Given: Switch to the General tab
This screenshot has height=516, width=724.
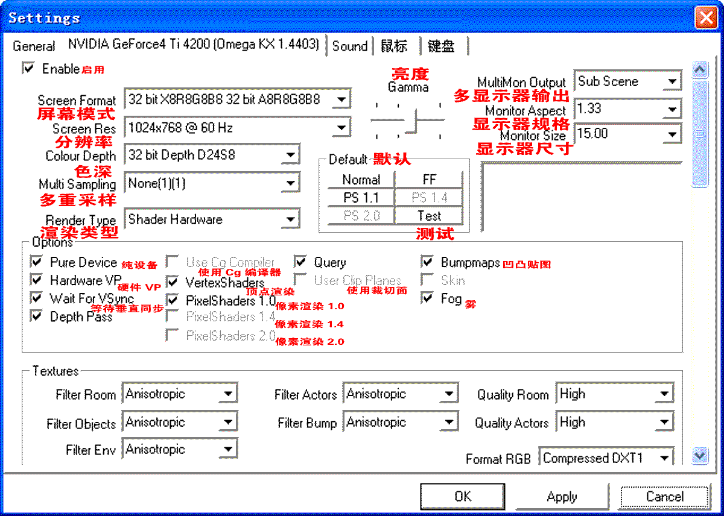Looking at the screenshot, I should (x=34, y=46).
